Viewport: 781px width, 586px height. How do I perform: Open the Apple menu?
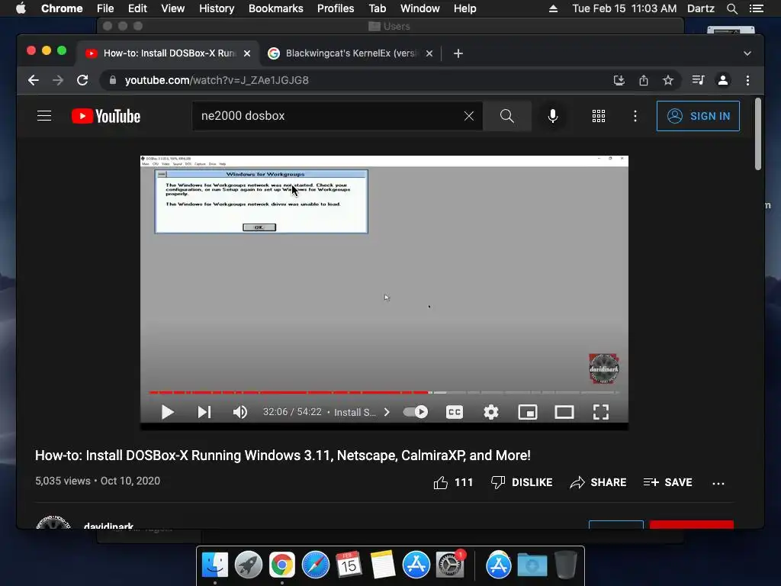[21, 8]
